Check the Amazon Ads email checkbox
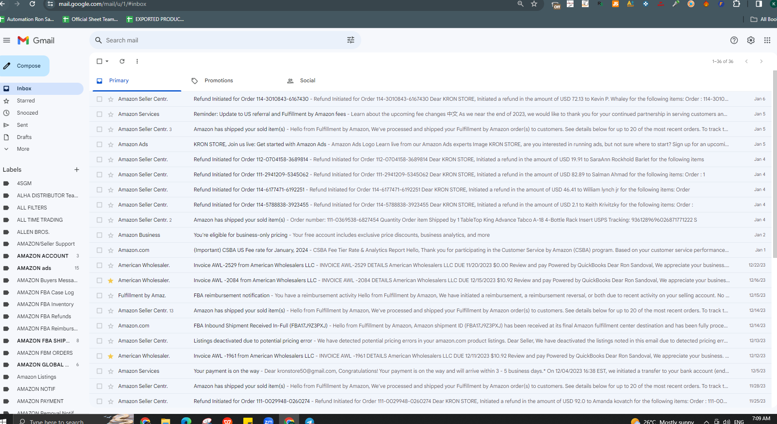 [x=99, y=144]
